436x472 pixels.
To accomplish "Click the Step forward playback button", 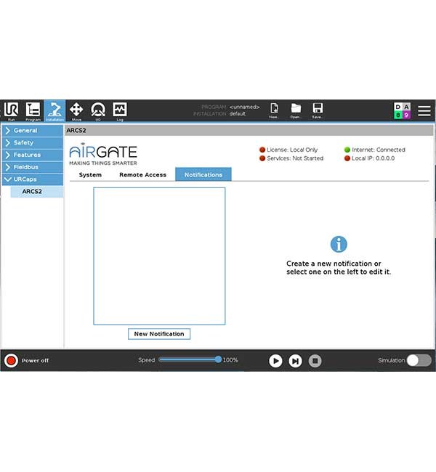I will click(295, 361).
